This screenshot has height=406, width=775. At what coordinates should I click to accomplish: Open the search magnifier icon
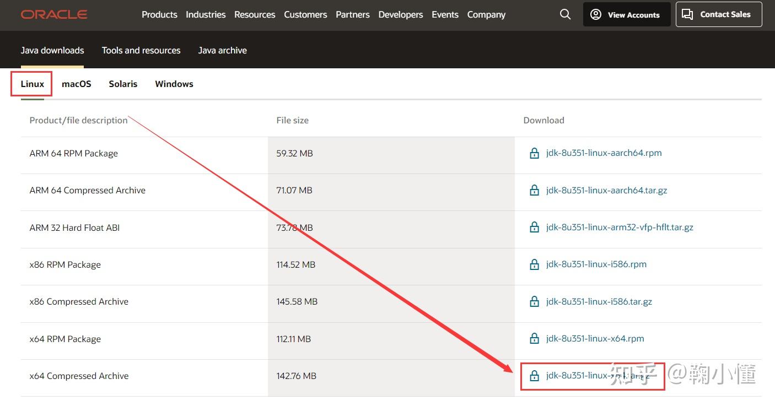[565, 15]
